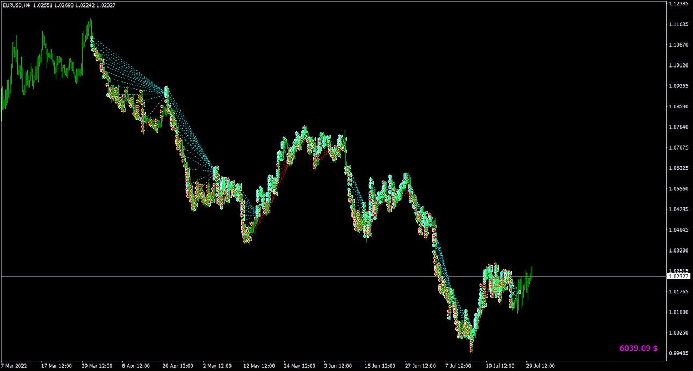693x371 pixels.
Task: Click the current price tag 1.02327
Action: (678, 276)
